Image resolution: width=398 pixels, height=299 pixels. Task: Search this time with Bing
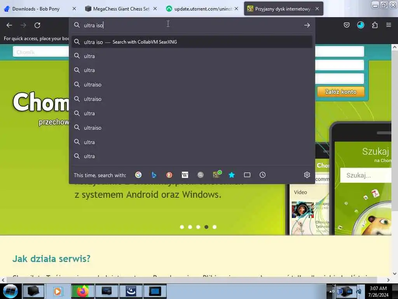(x=154, y=175)
